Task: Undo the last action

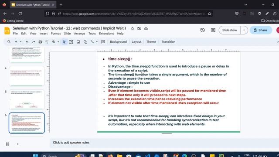Action: coord(27,42)
